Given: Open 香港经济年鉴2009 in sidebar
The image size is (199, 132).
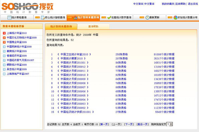Looking at the screenshot, I should [x=17, y=56].
